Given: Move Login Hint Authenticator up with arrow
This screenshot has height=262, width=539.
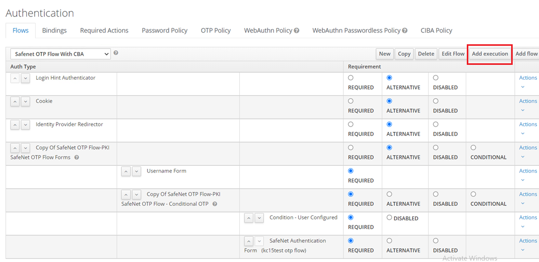Looking at the screenshot, I should pos(15,78).
